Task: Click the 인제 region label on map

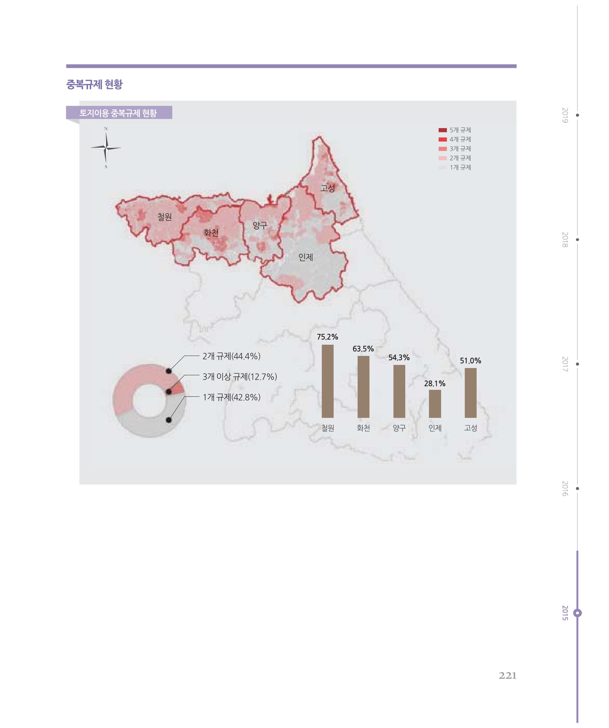Action: (306, 257)
